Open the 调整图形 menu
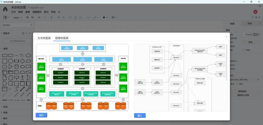The width and height of the screenshot is (263, 125). [x=37, y=12]
